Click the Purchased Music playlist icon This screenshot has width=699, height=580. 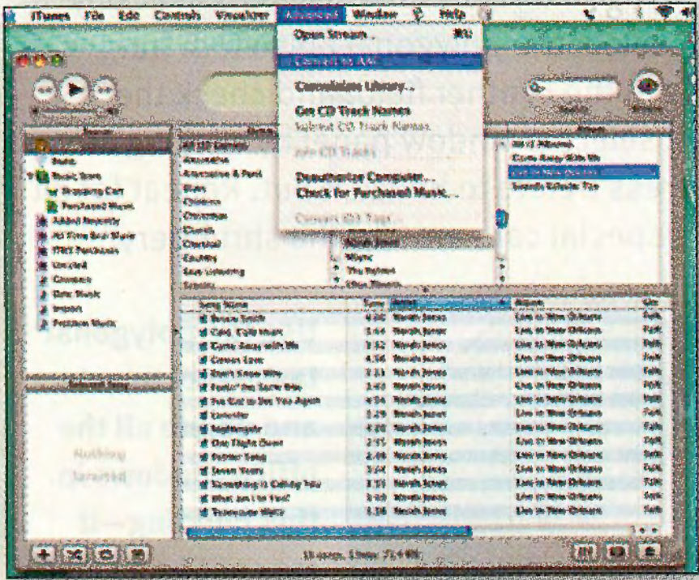click(x=53, y=206)
